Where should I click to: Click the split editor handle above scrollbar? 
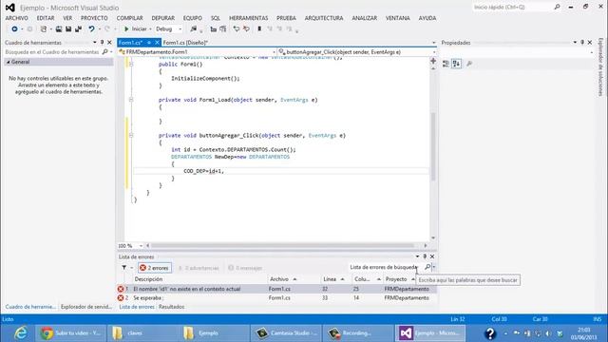coord(433,61)
